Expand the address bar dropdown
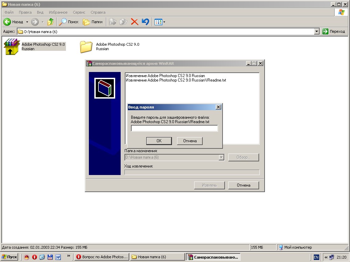Screen dimensions: 350x262 click(317, 31)
